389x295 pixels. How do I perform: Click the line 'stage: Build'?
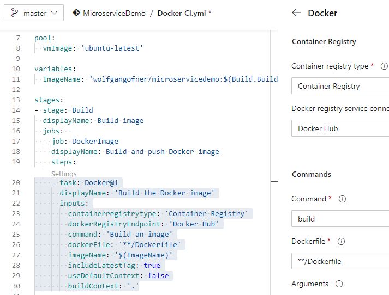64,110
